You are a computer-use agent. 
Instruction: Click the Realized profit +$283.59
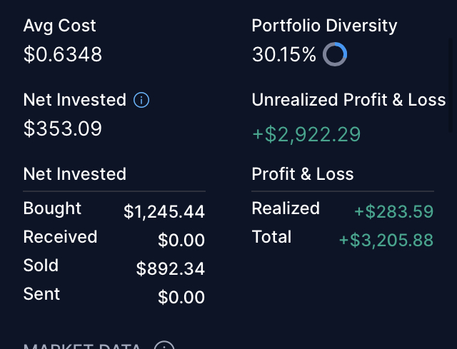(x=393, y=211)
